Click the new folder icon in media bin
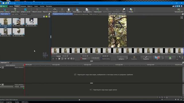 pos(47,17)
